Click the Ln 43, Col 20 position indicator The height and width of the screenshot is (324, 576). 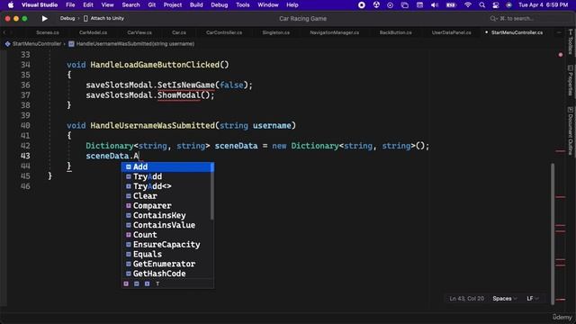(x=466, y=299)
